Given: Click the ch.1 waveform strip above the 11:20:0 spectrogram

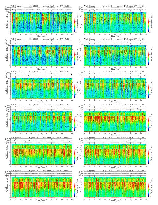Looking at the screenshot, I should coord(41,174).
